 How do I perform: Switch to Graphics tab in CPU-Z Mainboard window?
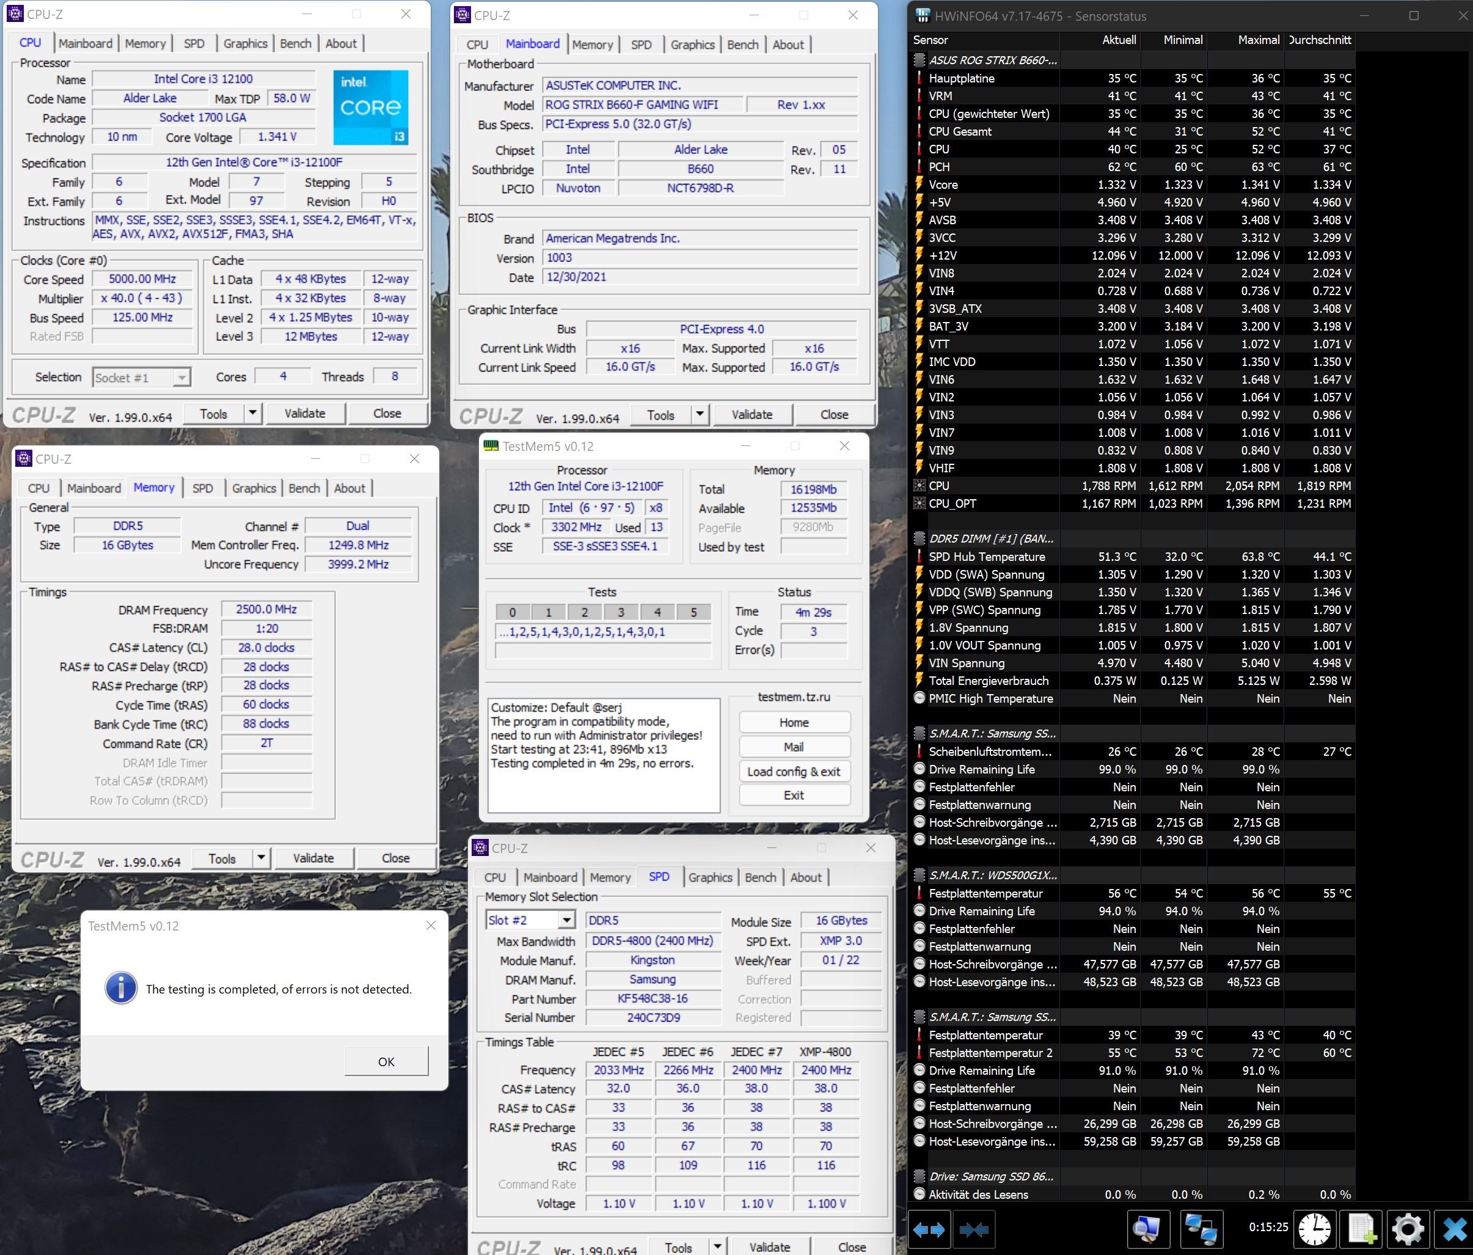coord(692,45)
